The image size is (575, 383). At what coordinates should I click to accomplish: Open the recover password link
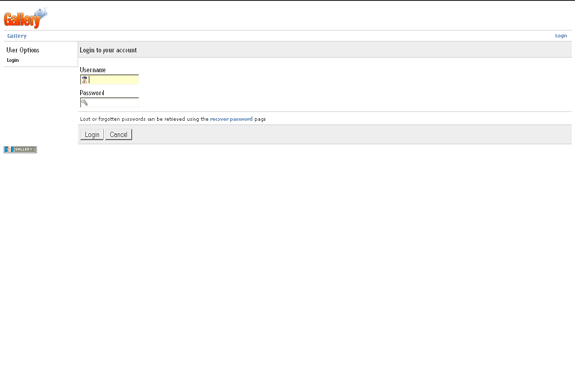(231, 119)
